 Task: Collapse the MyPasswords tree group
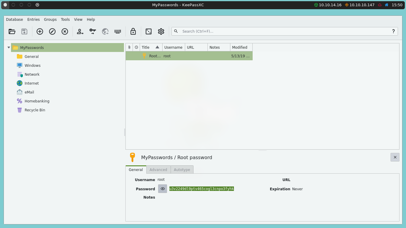pyautogui.click(x=9, y=47)
